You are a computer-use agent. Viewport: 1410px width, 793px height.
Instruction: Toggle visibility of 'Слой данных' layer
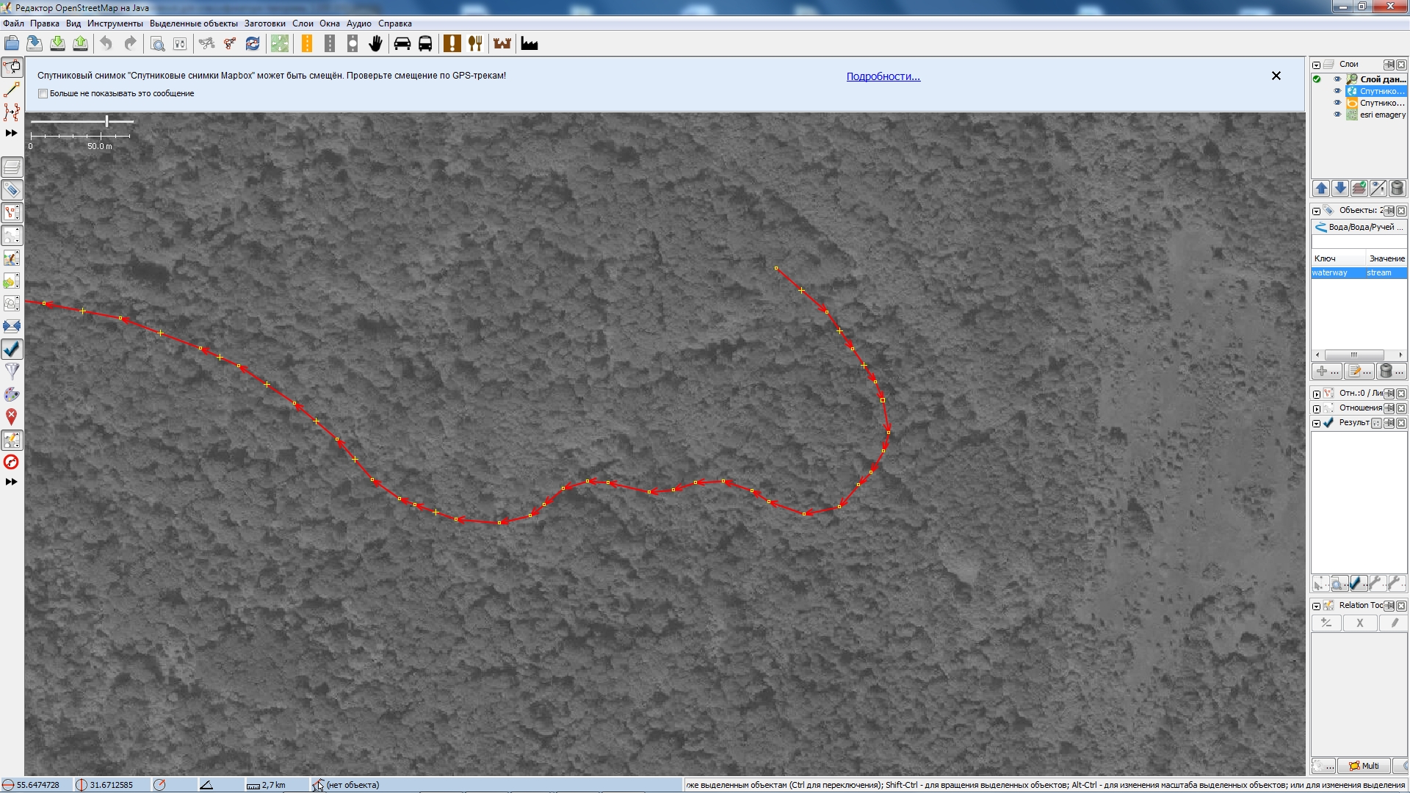[x=1337, y=79]
